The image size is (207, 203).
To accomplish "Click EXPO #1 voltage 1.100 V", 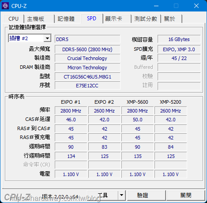I will pyautogui.click(x=71, y=174).
